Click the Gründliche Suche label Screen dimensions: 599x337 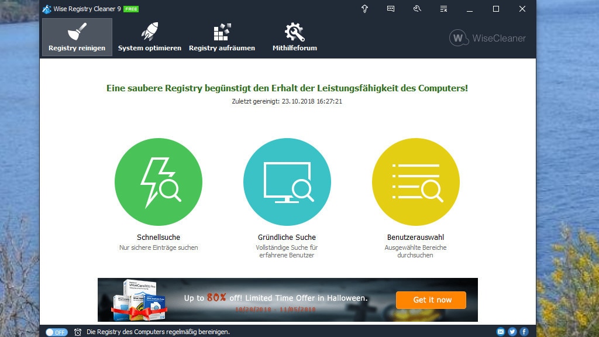(287, 238)
